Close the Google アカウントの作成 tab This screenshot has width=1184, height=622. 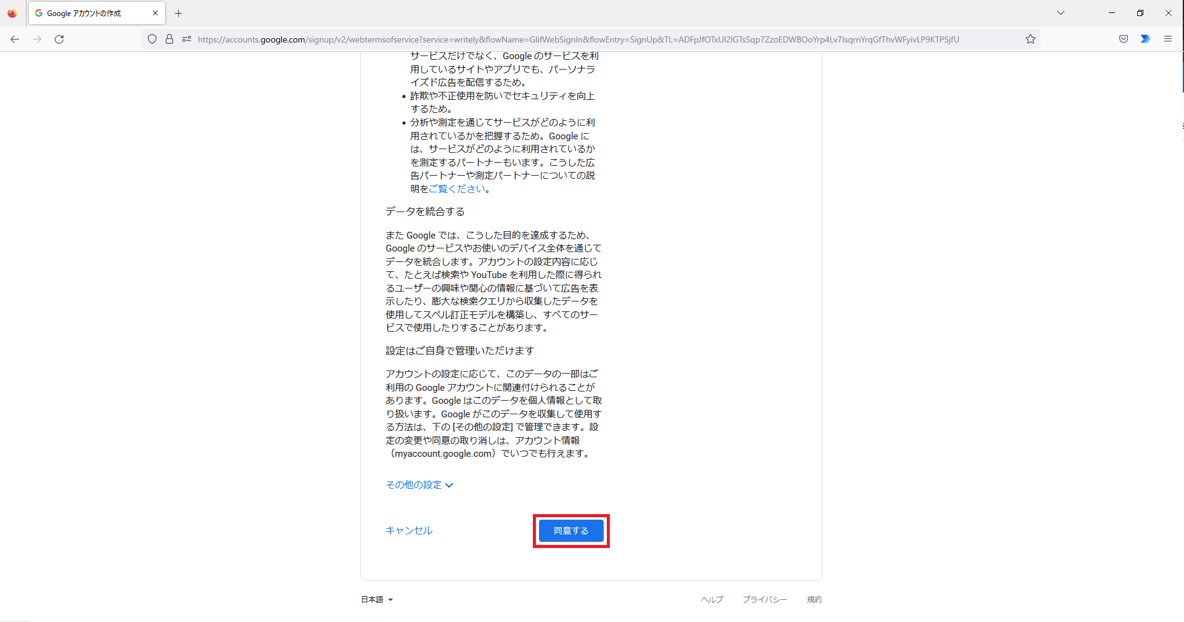(x=155, y=13)
